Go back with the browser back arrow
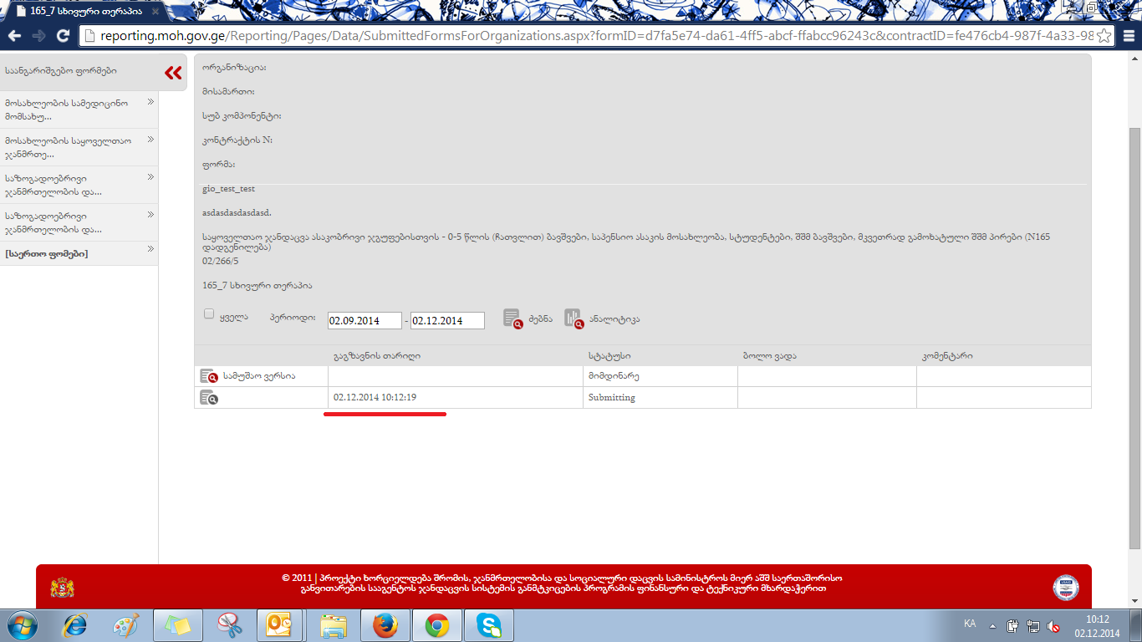The image size is (1142, 642). click(x=14, y=36)
